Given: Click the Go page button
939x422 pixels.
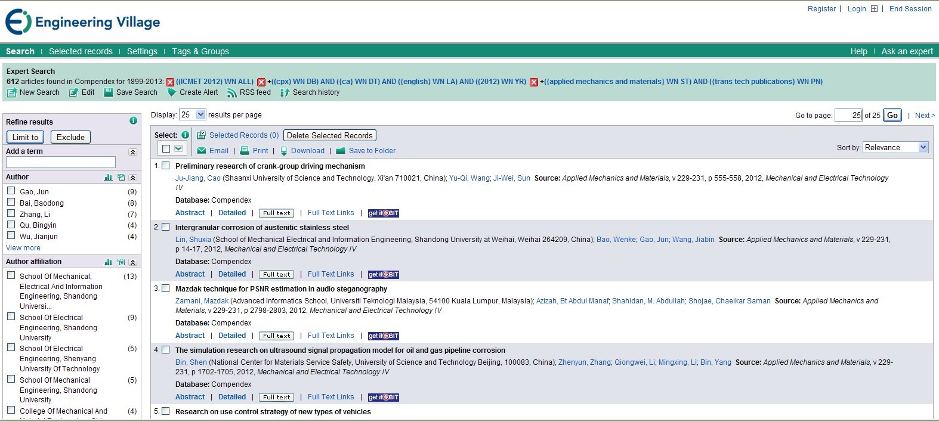Looking at the screenshot, I should (x=892, y=115).
